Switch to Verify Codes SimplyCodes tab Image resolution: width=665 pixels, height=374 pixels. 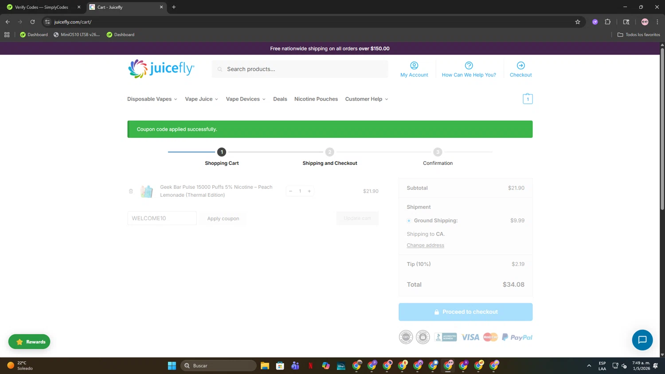42,7
